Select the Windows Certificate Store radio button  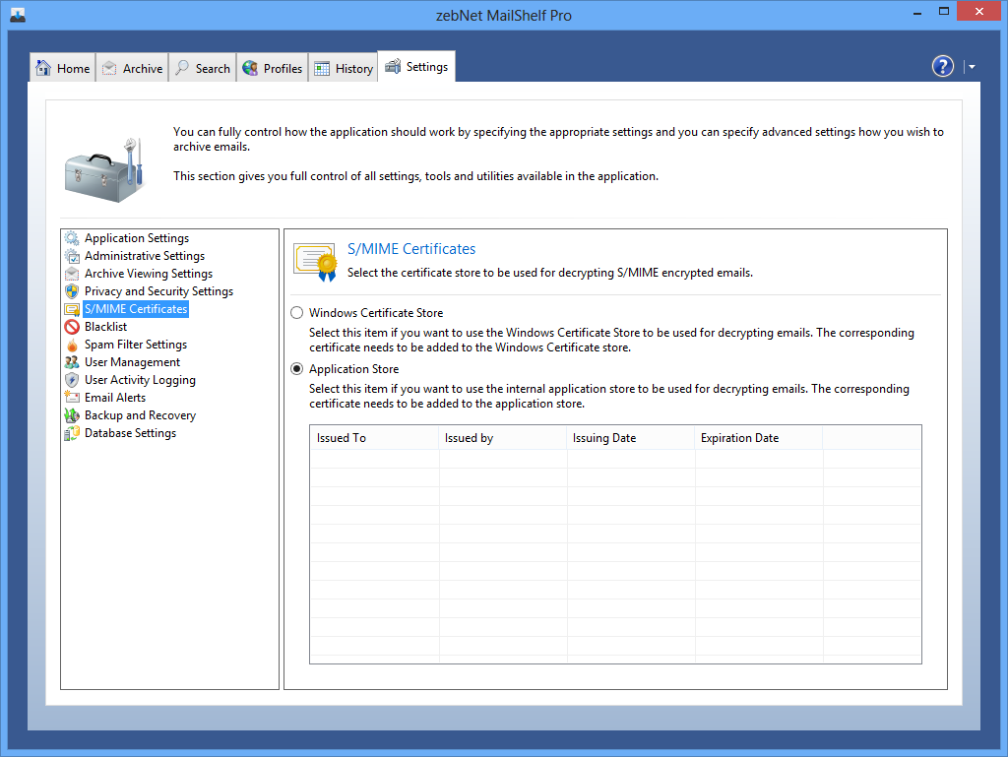pos(296,313)
